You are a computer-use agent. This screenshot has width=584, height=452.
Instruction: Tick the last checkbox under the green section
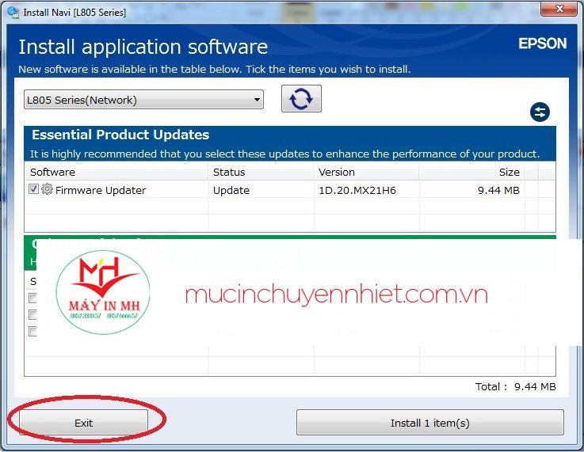[32, 332]
